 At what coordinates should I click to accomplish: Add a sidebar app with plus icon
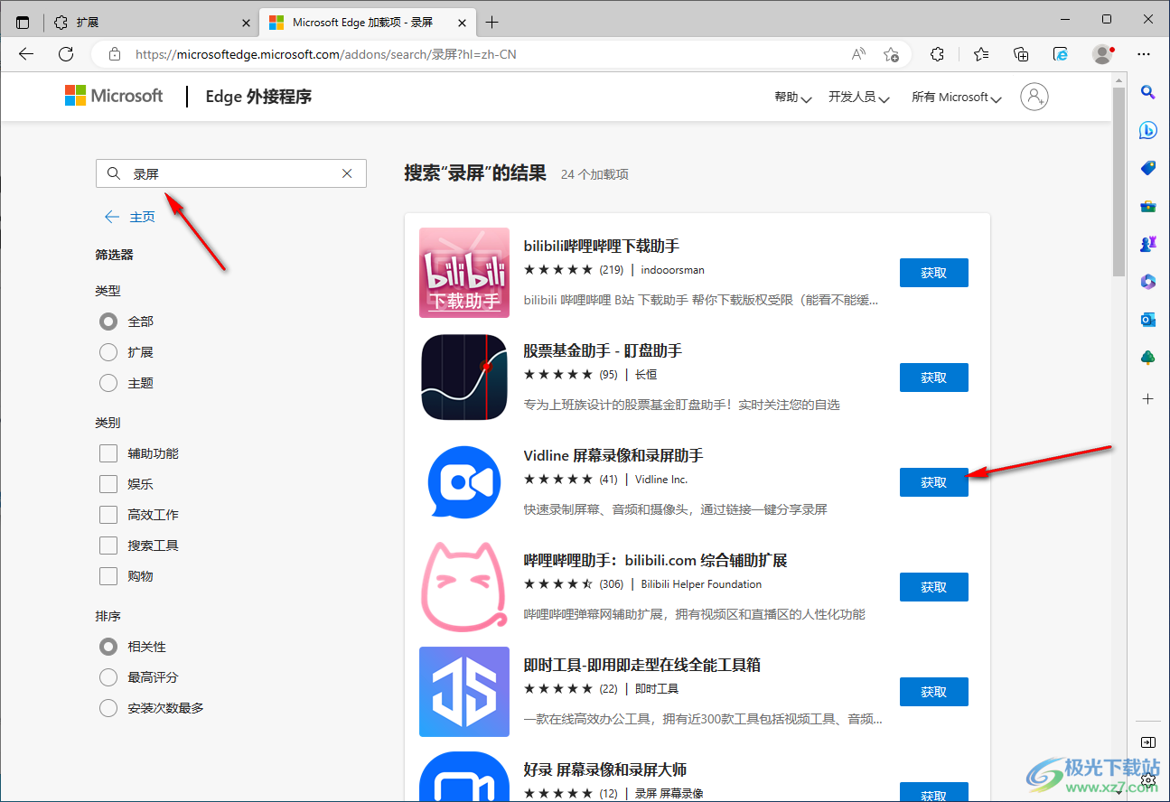pyautogui.click(x=1148, y=398)
